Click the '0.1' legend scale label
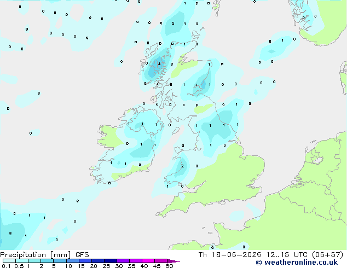This screenshot has height=268, width=347. (x=6, y=266)
